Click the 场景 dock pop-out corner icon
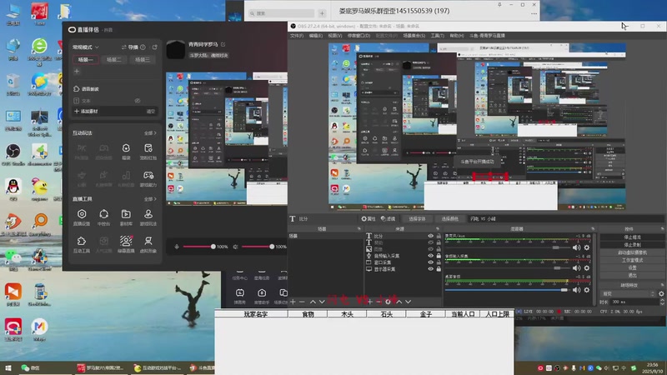 [359, 228]
